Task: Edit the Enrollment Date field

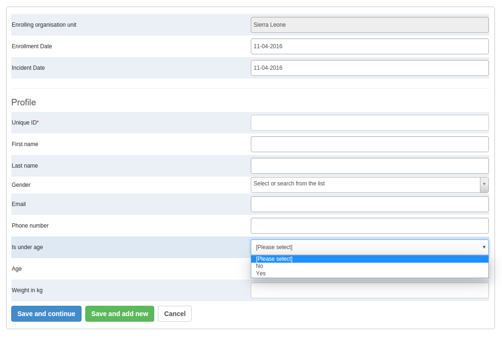Action: 369,46
